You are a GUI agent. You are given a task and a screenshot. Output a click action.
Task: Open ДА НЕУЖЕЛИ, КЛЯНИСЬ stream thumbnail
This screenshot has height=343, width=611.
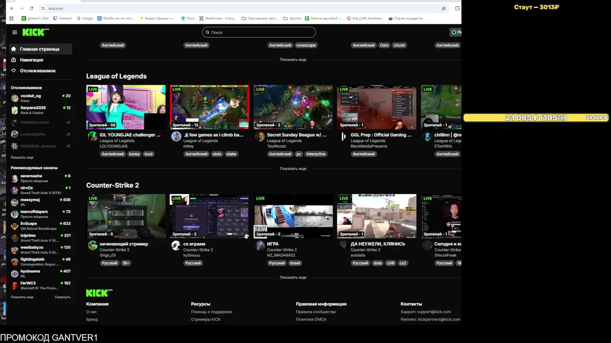click(377, 216)
